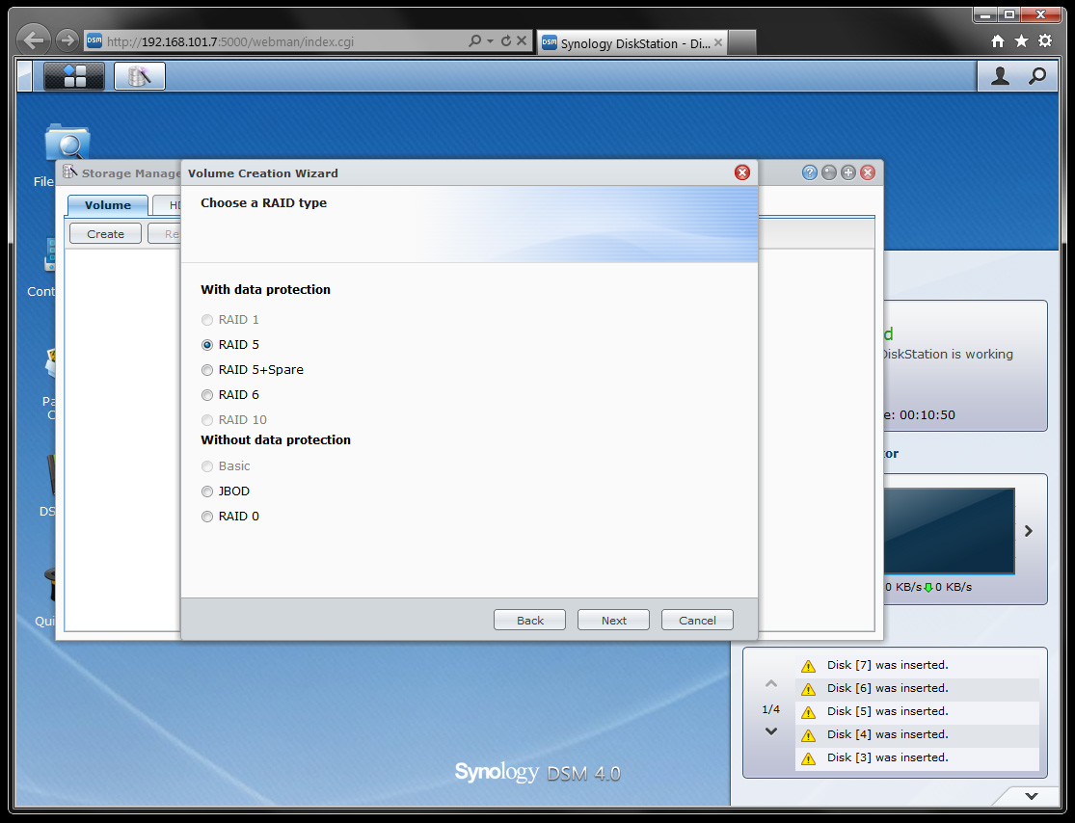Click the 'Choose a RAID type' heading
The width and height of the screenshot is (1075, 823).
264,202
